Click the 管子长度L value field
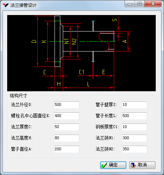This screenshot has width=164, height=175. [134, 116]
